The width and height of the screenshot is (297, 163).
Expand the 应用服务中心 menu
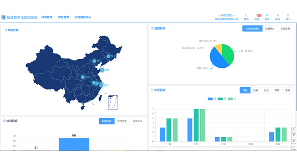83,17
